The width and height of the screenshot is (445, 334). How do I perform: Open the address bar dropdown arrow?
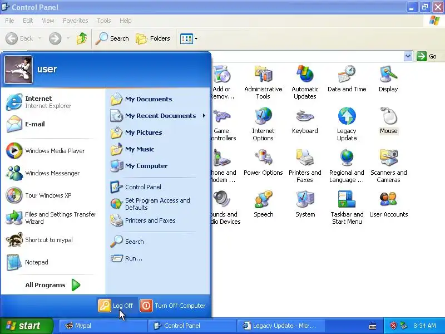(408, 56)
